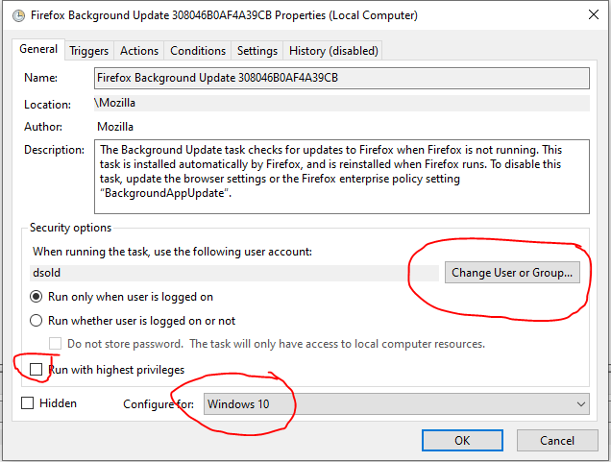This screenshot has height=462, width=611.
Task: Close the Properties dialog window
Action: [x=593, y=15]
